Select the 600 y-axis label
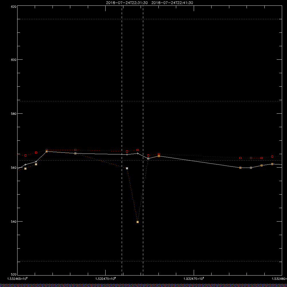The width and height of the screenshot is (287, 287). point(14,60)
